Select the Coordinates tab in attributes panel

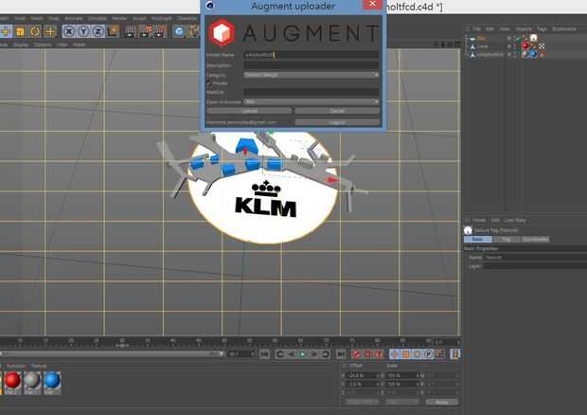point(535,240)
